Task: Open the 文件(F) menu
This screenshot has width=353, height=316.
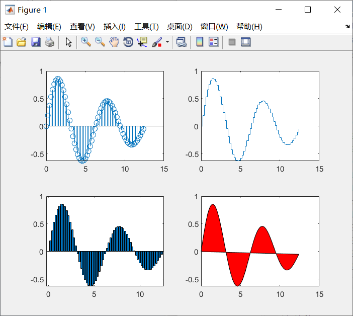Action: 17,27
